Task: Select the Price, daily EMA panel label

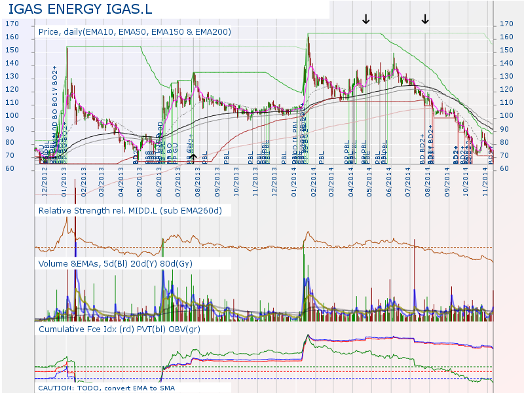Action: tap(135, 32)
